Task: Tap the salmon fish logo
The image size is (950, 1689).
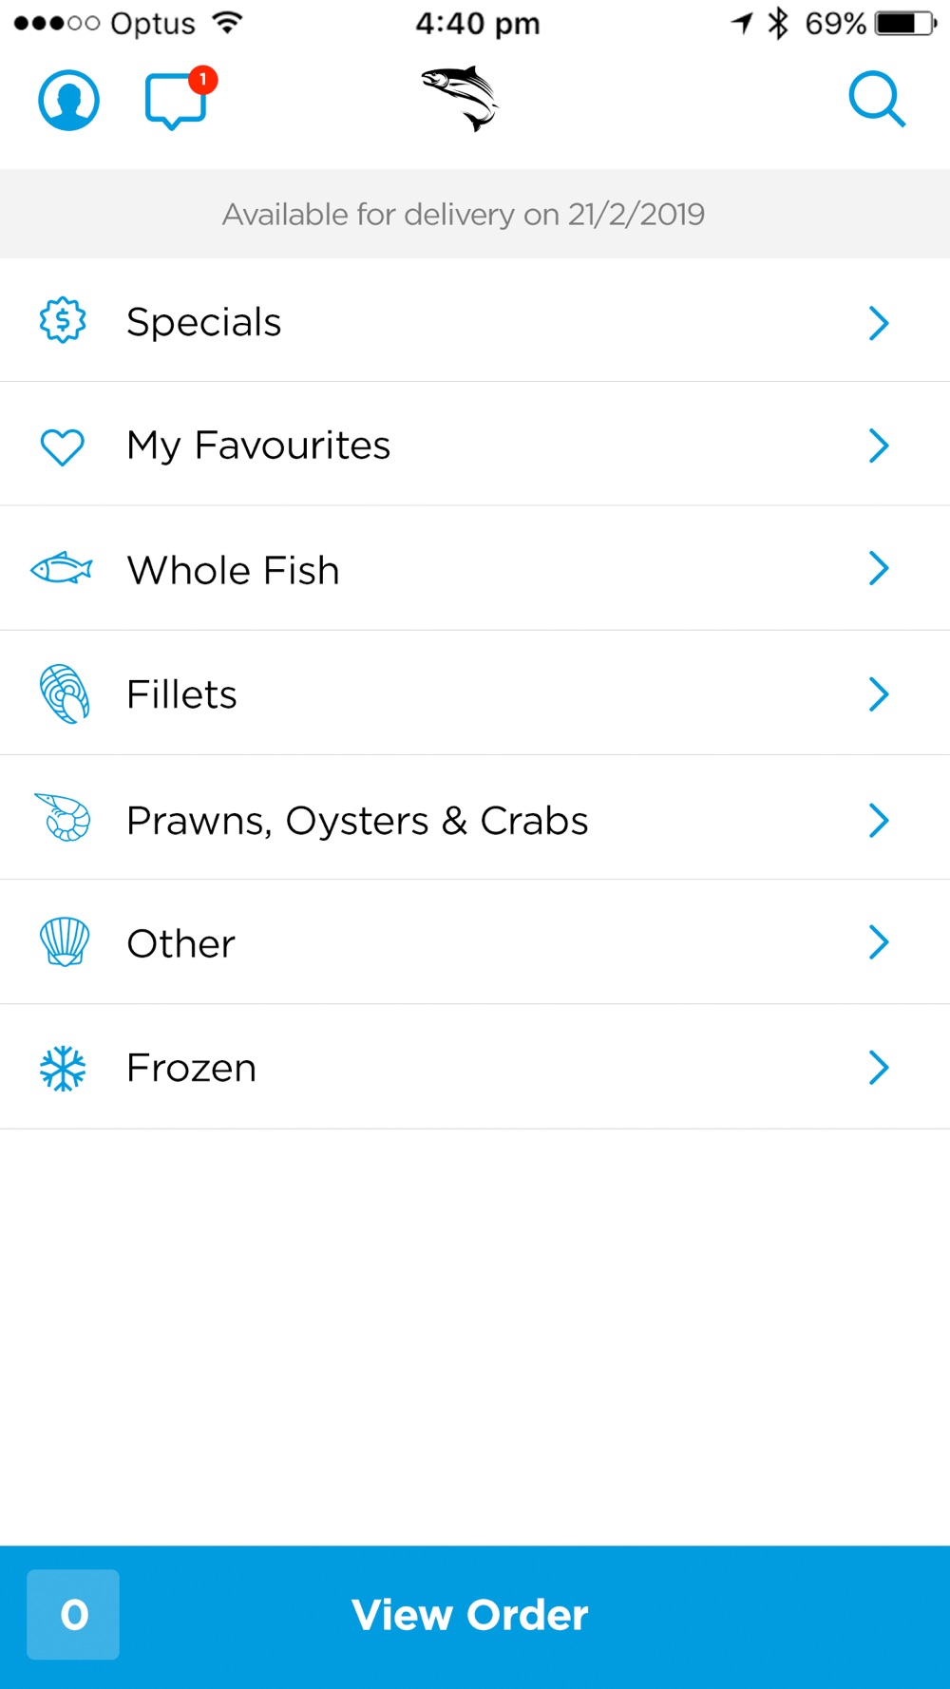Action: tap(461, 98)
